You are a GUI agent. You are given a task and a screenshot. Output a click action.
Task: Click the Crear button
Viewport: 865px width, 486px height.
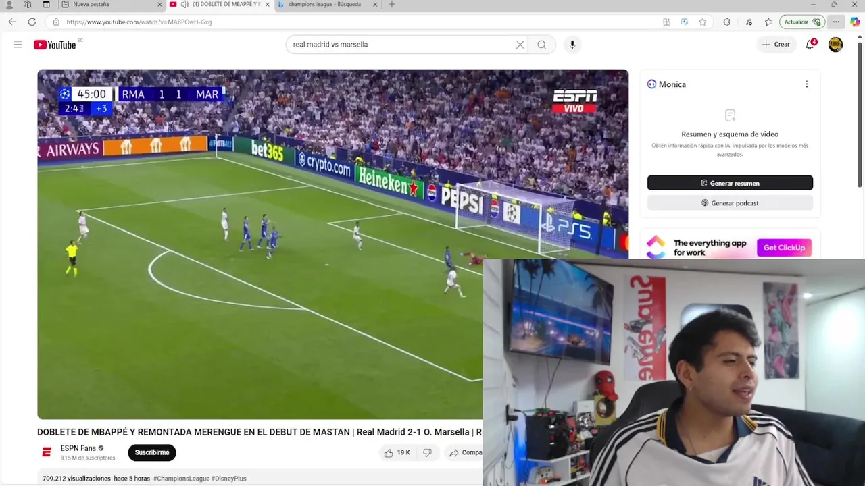click(776, 45)
